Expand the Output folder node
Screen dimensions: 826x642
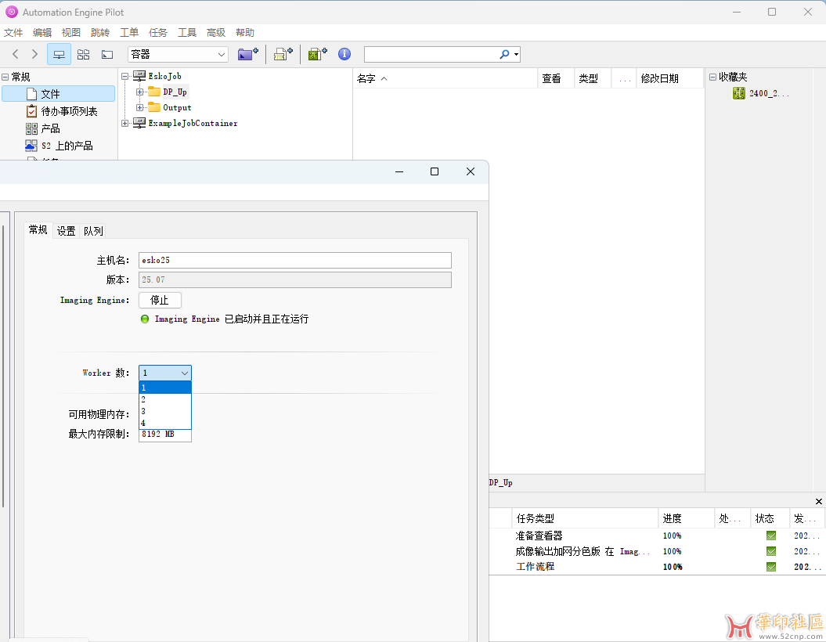tap(139, 107)
